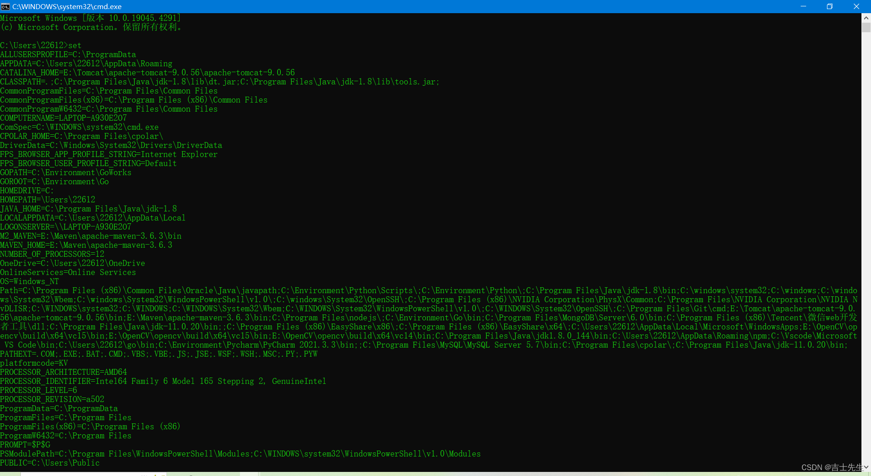
Task: Click the PROCESSOR_IDENTIFIER Intel64 line
Action: click(x=163, y=381)
